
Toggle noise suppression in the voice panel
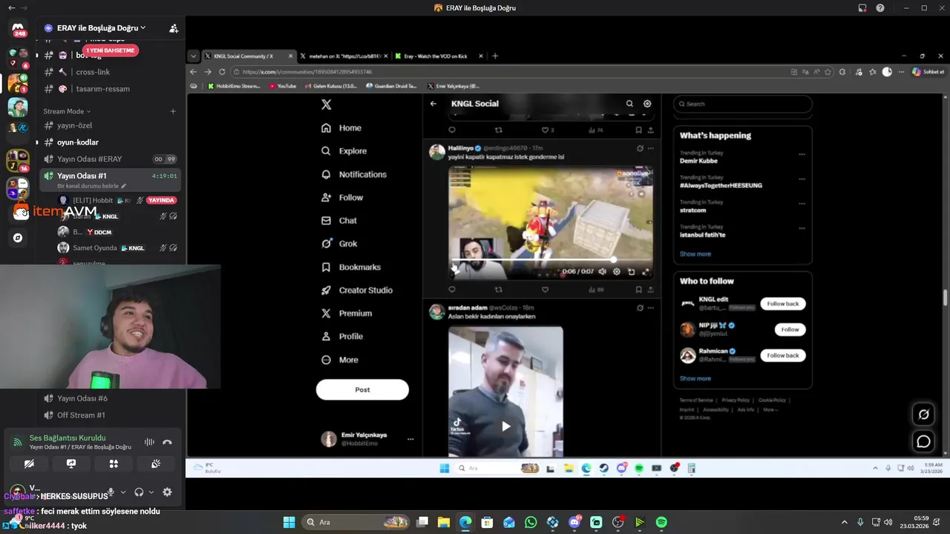pos(149,442)
